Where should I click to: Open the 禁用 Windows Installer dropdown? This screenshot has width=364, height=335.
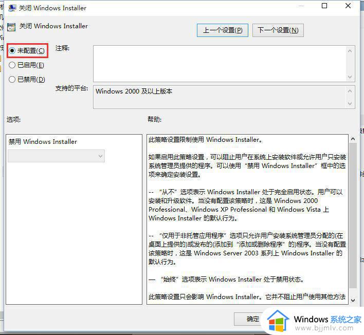tap(56, 156)
